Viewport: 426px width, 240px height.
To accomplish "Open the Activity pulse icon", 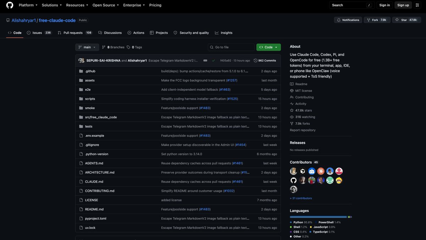I will point(292,104).
